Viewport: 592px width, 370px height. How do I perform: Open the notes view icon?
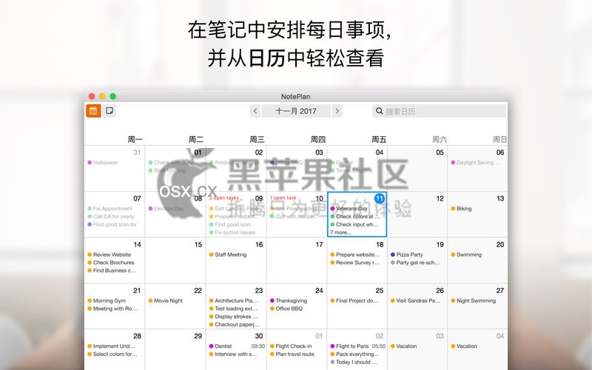[x=110, y=111]
